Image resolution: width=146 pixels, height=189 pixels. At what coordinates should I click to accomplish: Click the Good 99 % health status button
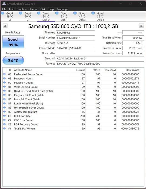13,42
